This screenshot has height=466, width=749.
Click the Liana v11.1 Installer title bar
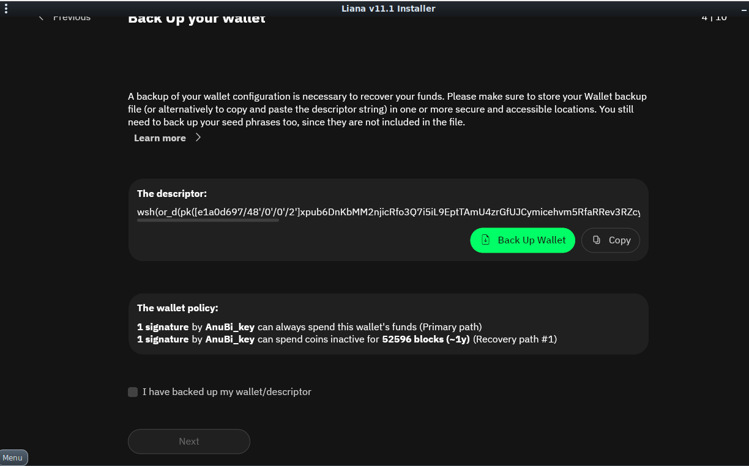388,9
